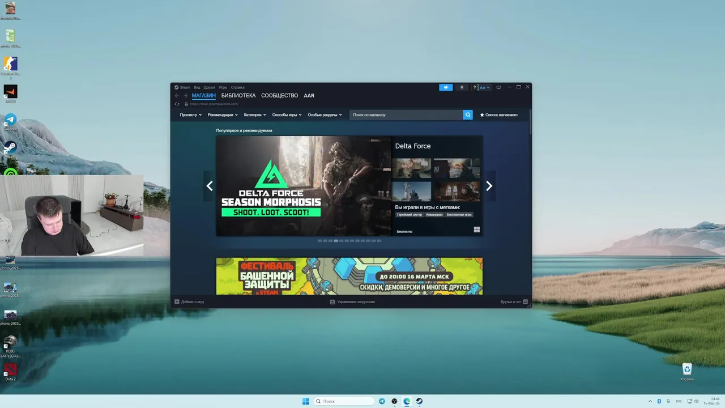The image size is (725, 408).
Task: Open Dota 2 desktop shortcut
Action: tap(10, 372)
